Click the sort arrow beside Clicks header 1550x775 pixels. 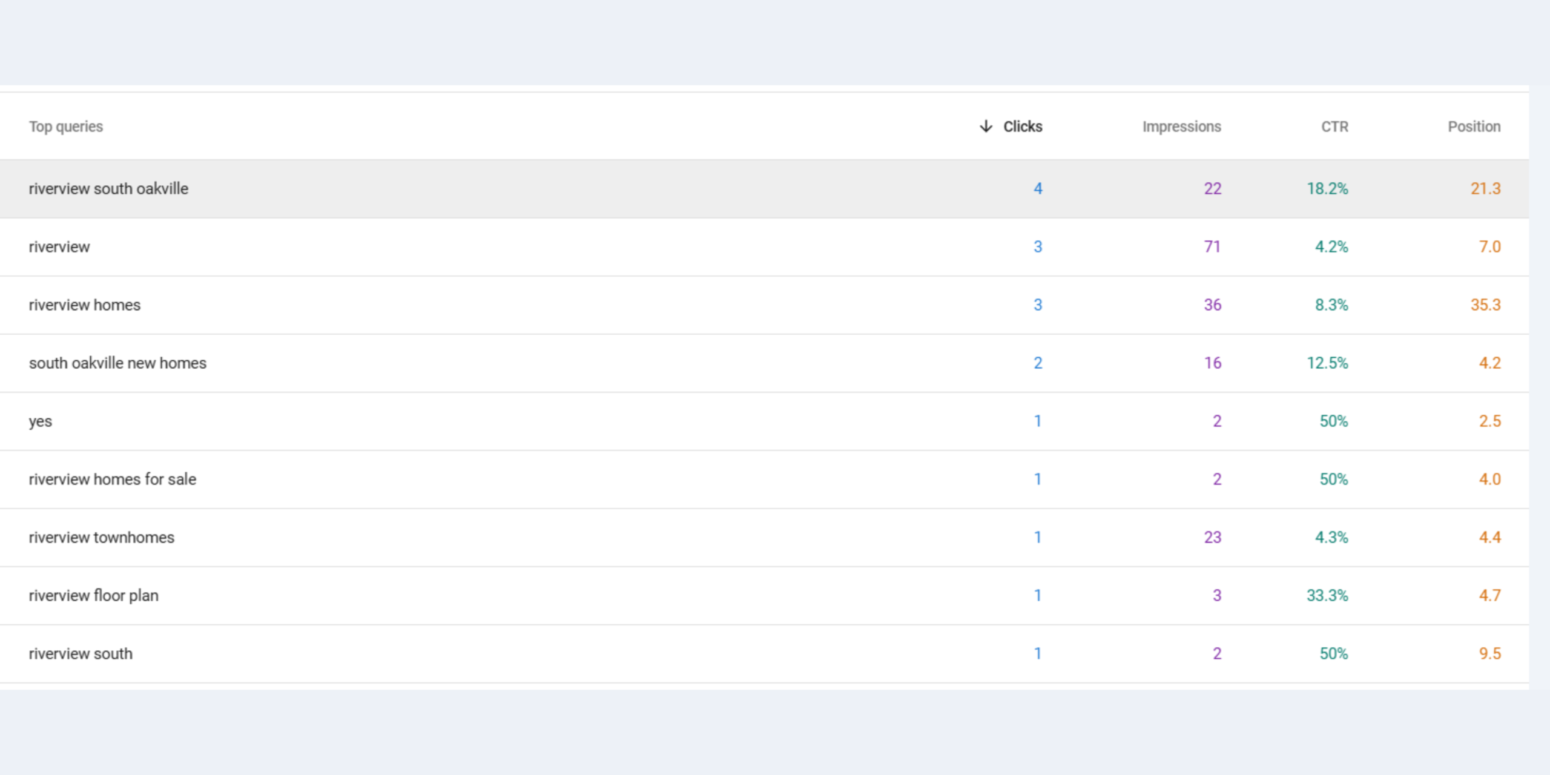tap(986, 126)
